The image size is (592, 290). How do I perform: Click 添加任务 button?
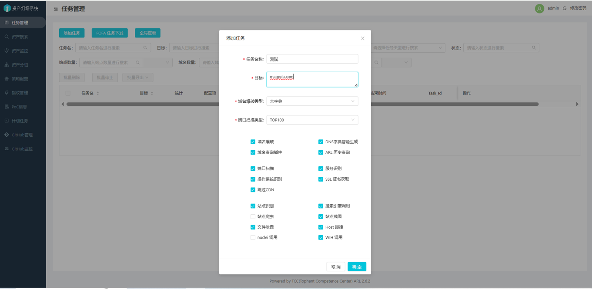tap(72, 33)
